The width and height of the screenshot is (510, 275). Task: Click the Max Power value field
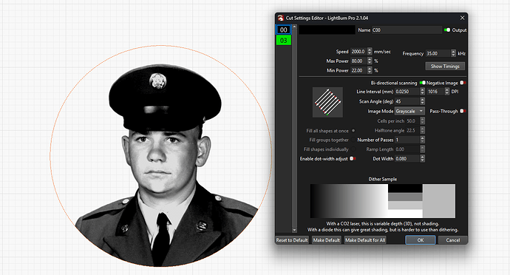tap(358, 61)
